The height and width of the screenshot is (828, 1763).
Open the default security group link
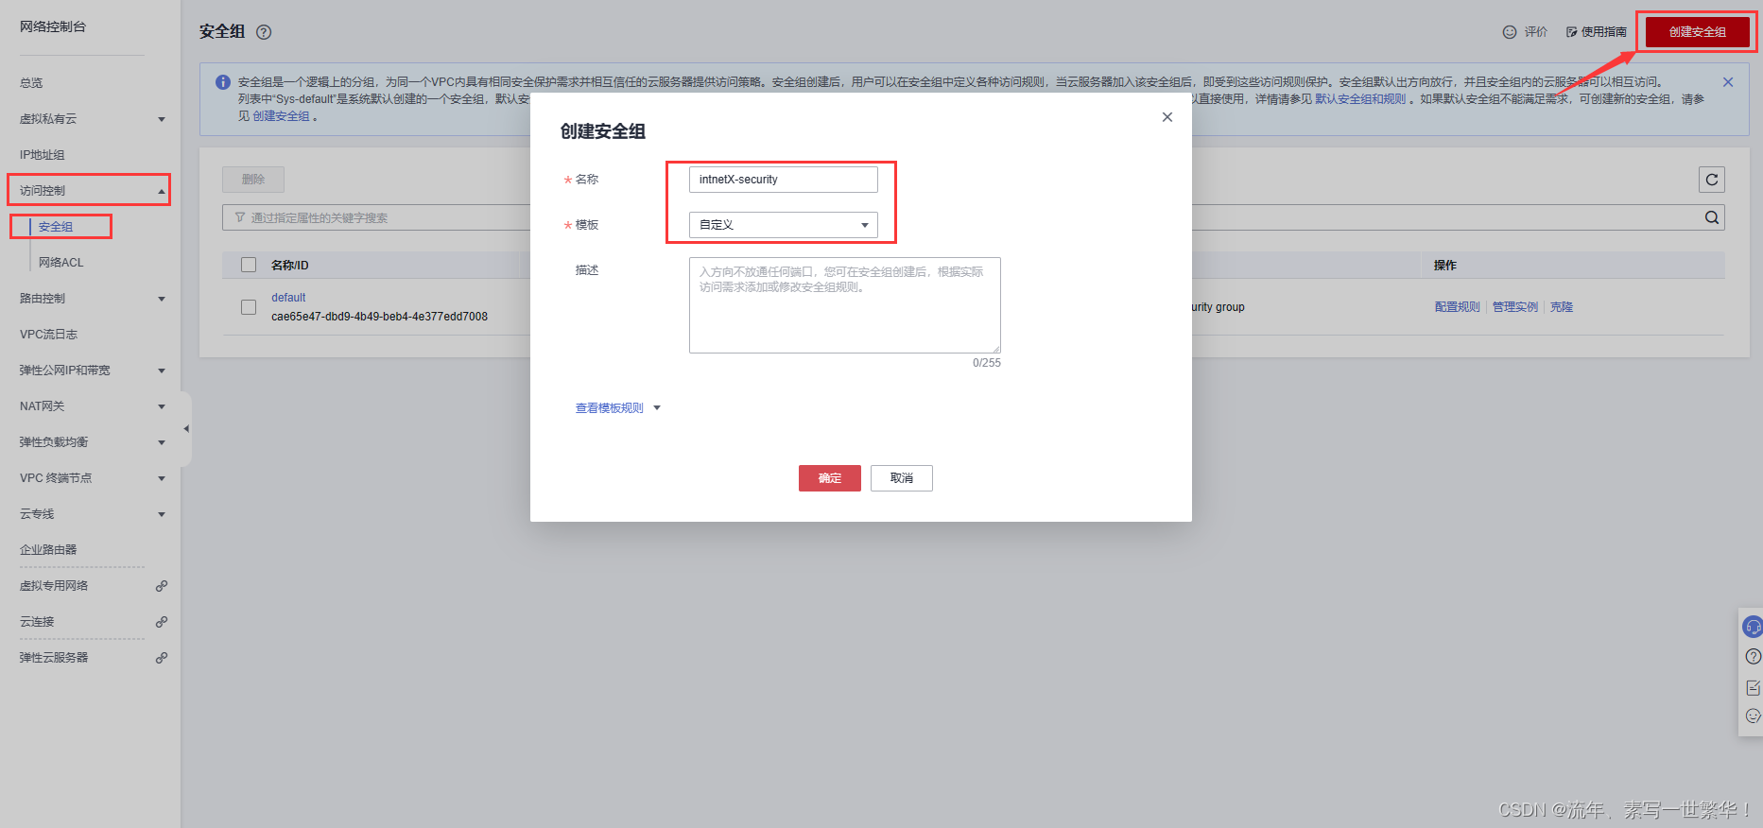[288, 298]
